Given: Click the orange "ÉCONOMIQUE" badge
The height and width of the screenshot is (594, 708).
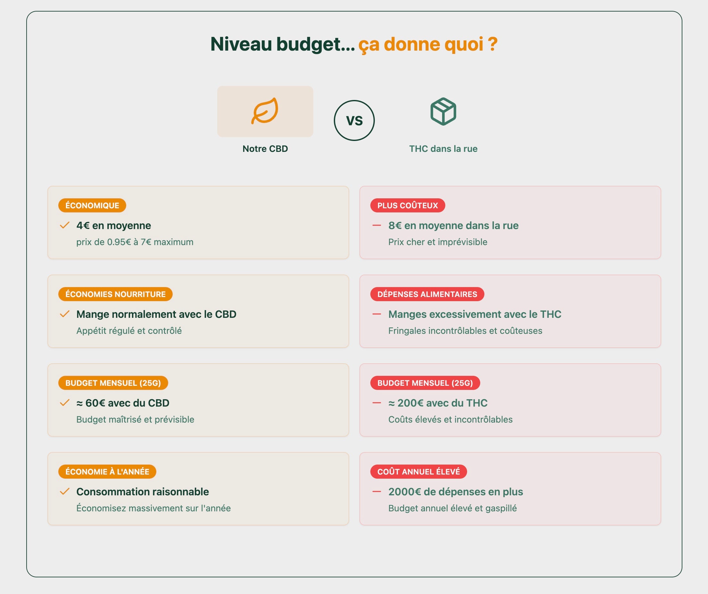Looking at the screenshot, I should coord(92,205).
